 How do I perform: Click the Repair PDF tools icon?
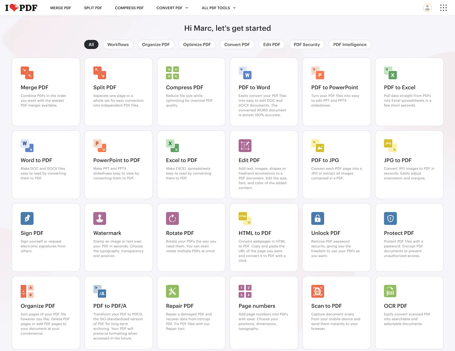[x=172, y=291]
